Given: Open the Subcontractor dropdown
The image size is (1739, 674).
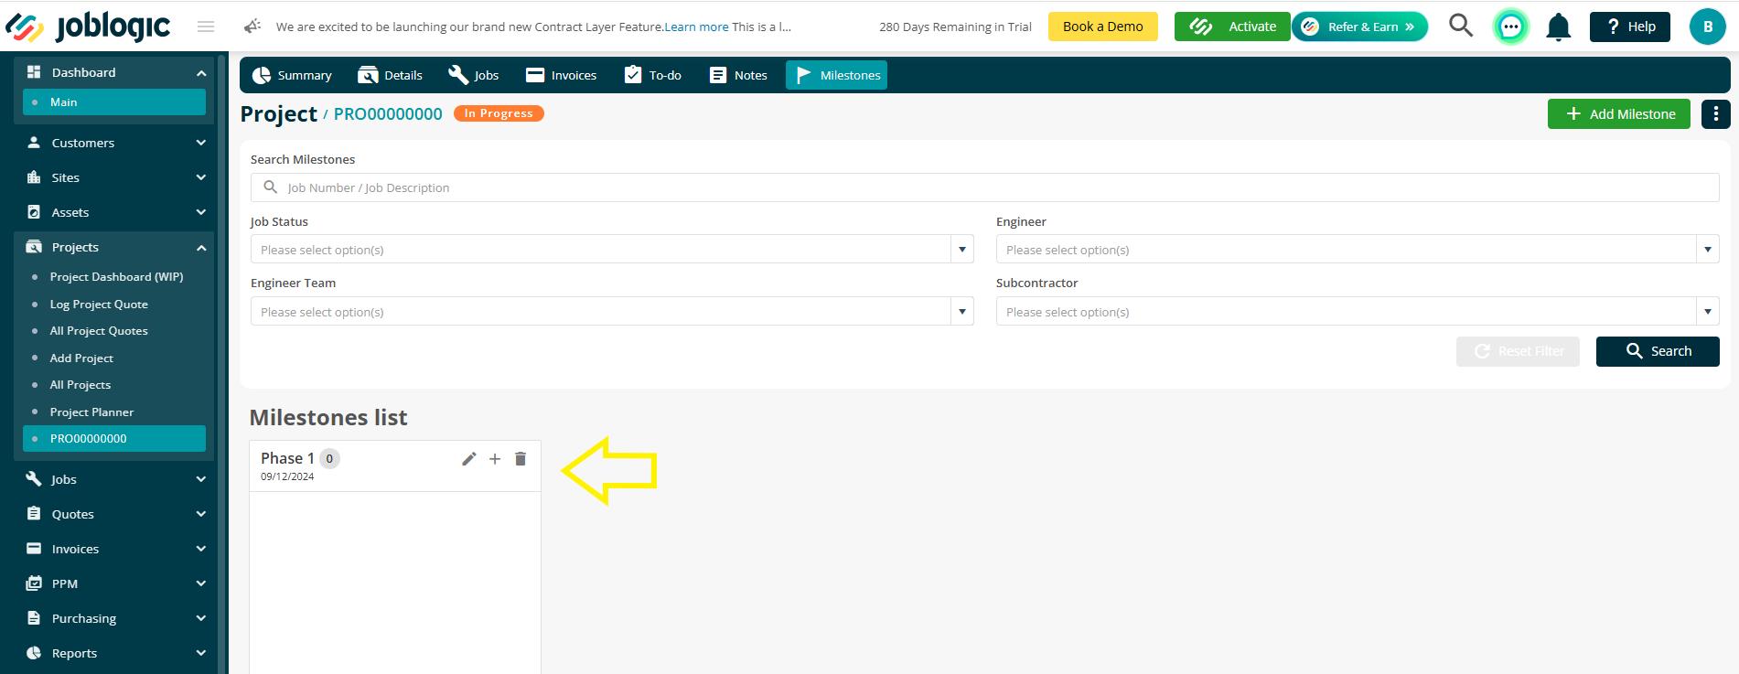Looking at the screenshot, I should (x=1358, y=312).
